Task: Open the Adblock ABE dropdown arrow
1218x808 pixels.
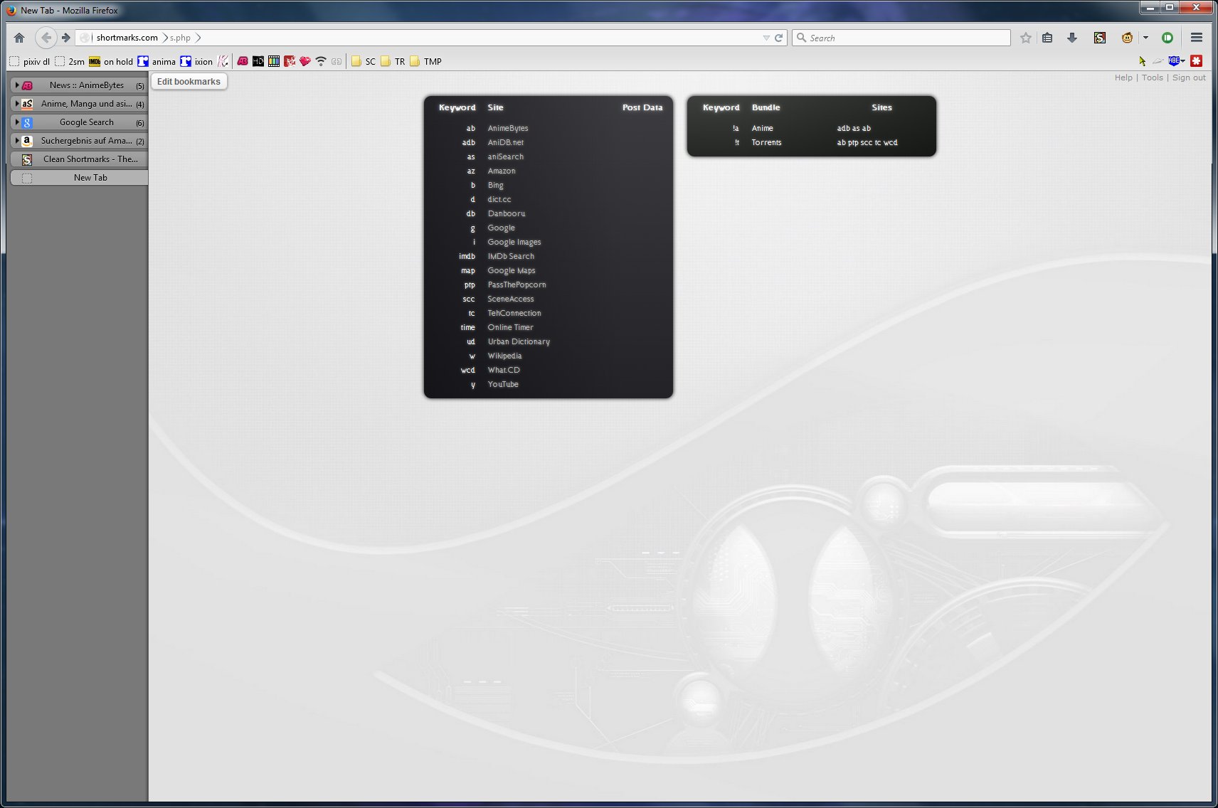Action: tap(1182, 61)
